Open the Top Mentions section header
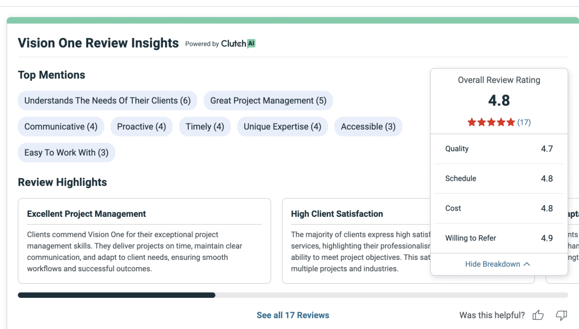The width and height of the screenshot is (579, 329). tap(51, 75)
